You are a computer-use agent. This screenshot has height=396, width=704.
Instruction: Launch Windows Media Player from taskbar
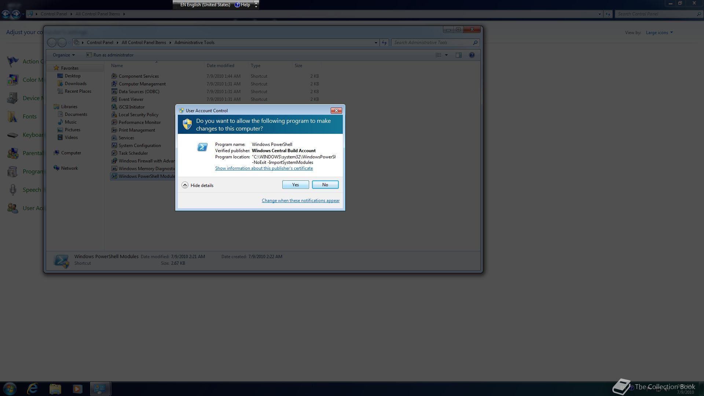77,389
